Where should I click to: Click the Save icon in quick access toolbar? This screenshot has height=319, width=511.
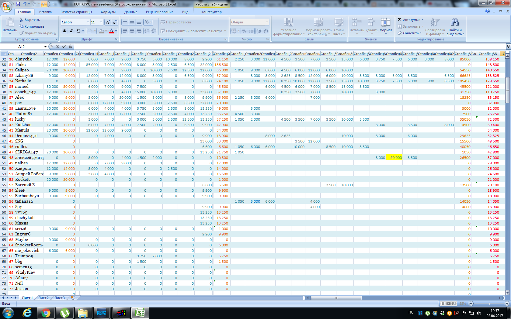tap(18, 4)
